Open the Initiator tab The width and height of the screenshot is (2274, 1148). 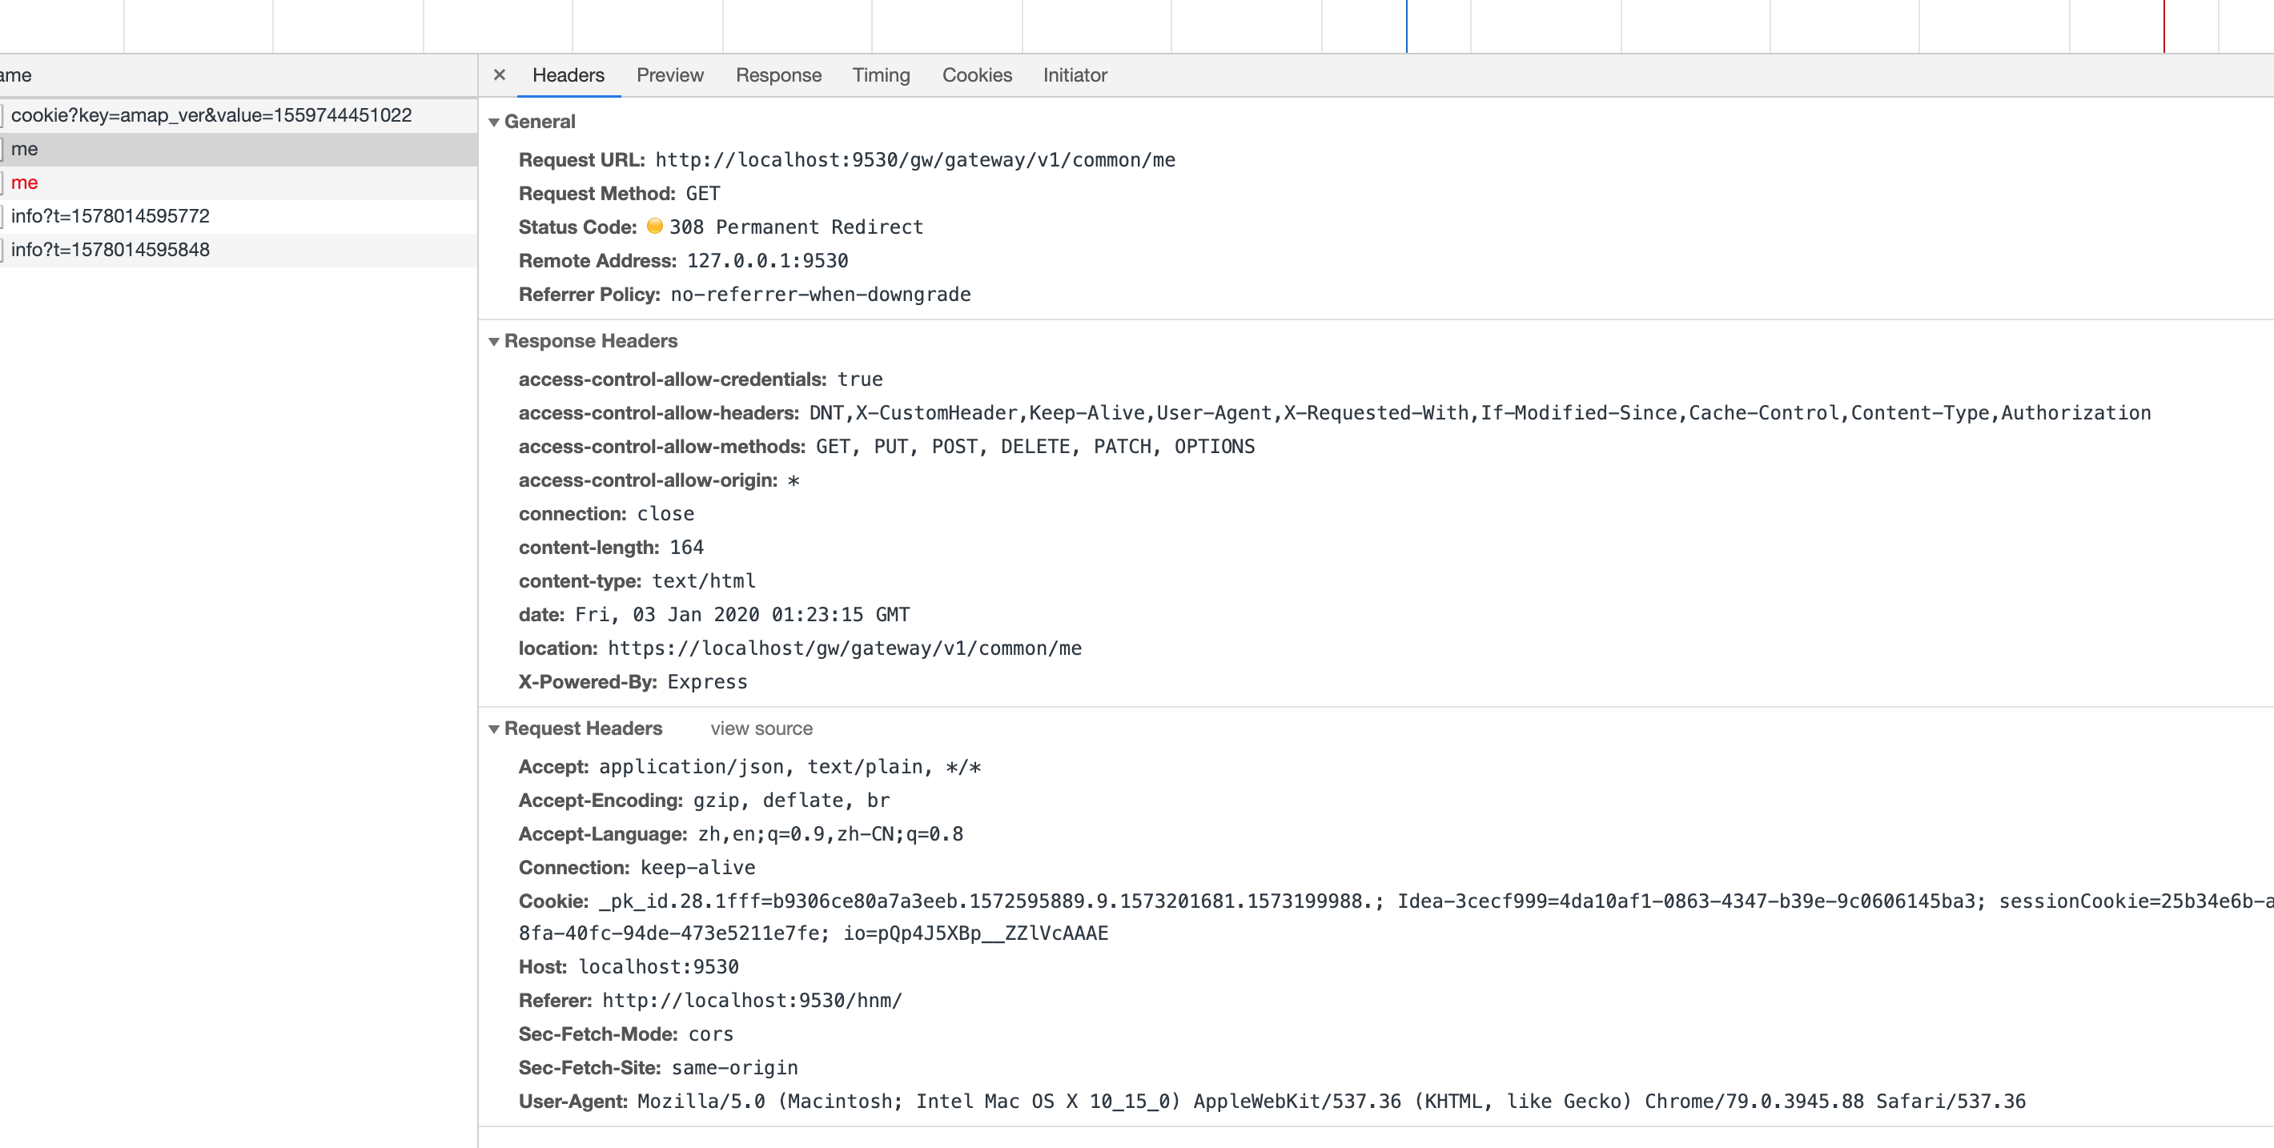pyautogui.click(x=1075, y=75)
